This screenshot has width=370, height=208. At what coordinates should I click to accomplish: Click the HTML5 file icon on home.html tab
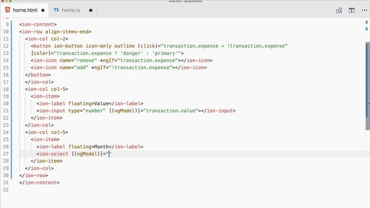pyautogui.click(x=8, y=10)
